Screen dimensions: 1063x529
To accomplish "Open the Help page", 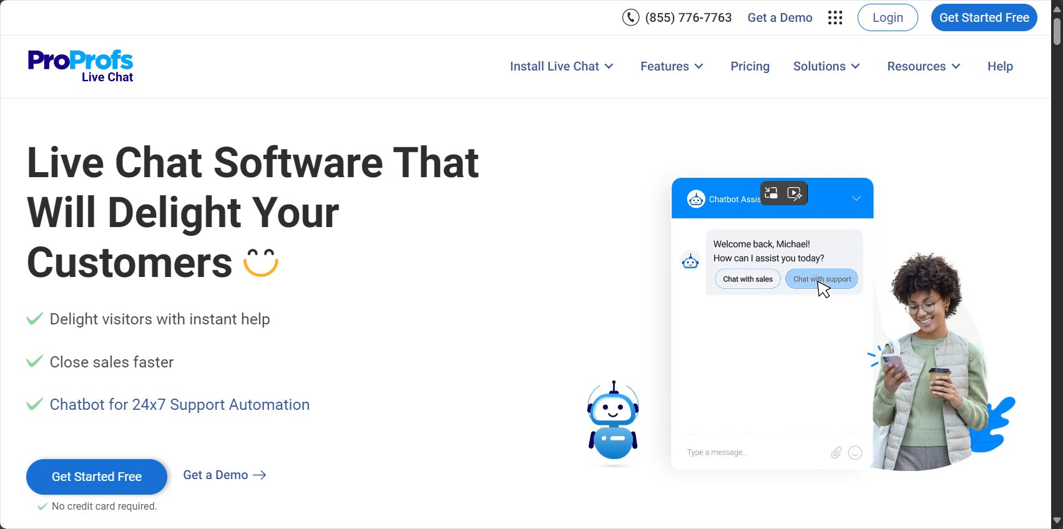I will point(1000,66).
